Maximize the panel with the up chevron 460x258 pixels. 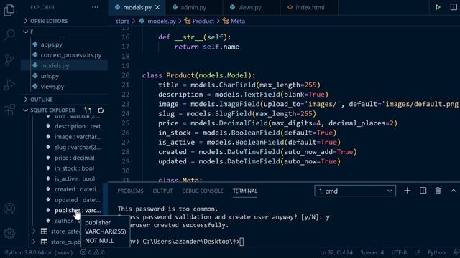454,191
